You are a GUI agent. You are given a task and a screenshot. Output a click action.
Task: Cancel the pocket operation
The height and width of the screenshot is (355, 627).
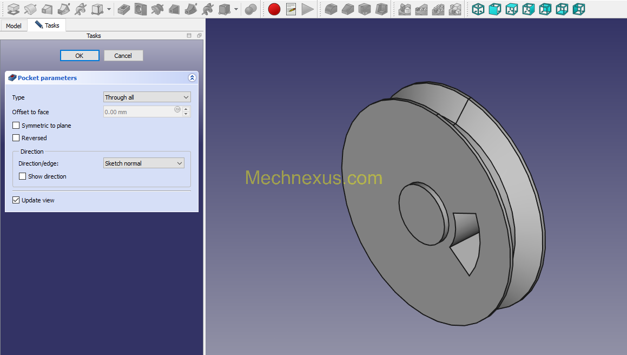point(123,56)
